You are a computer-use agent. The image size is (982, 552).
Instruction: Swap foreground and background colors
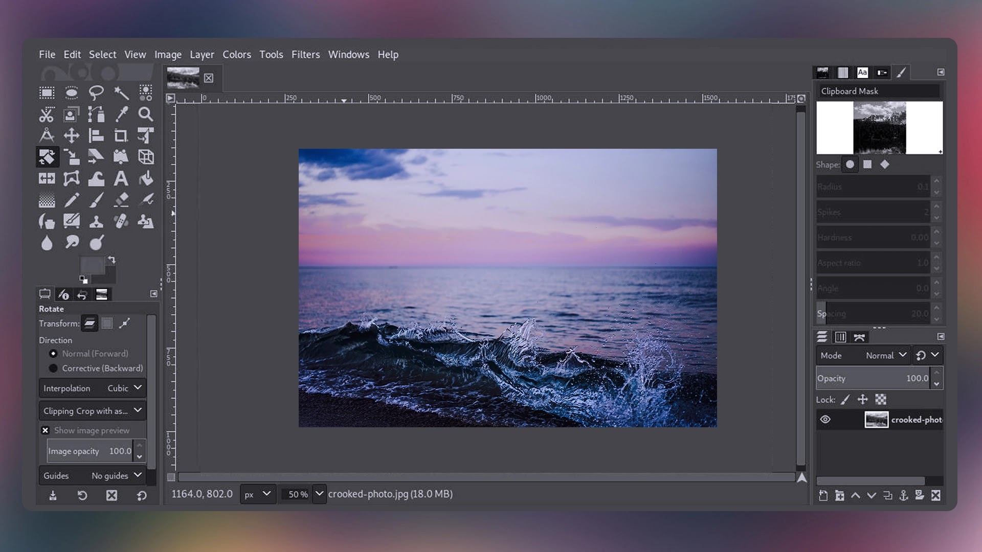(111, 260)
